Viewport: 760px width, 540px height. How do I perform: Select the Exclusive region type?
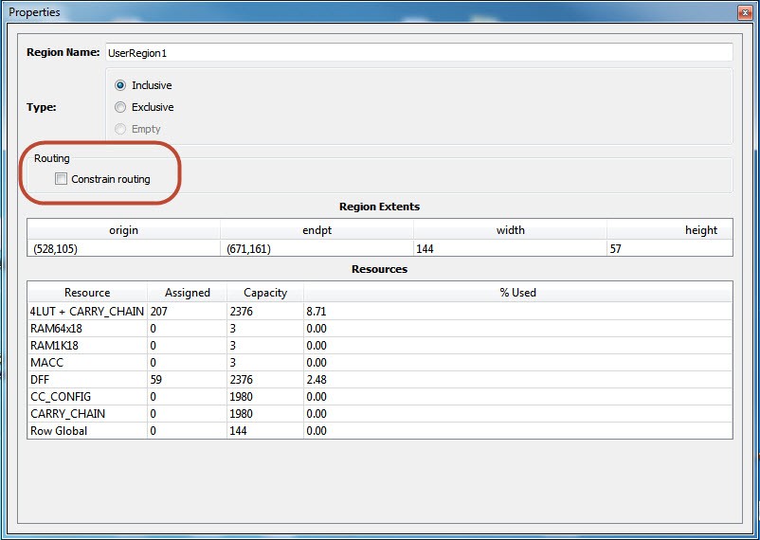pos(120,107)
